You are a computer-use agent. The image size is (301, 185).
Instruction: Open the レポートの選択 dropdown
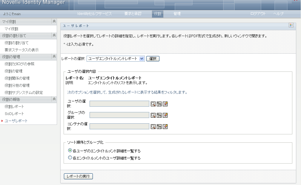pyautogui.click(x=116, y=59)
